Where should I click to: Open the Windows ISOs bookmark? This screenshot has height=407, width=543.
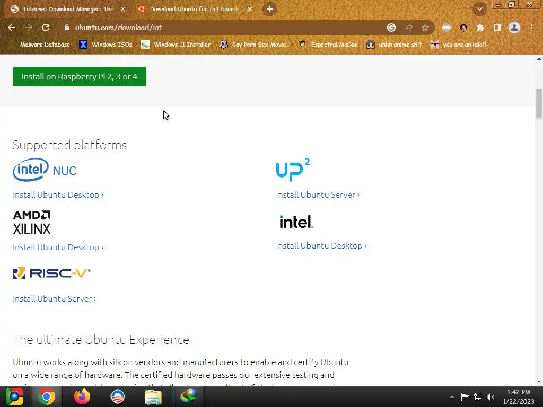[106, 45]
